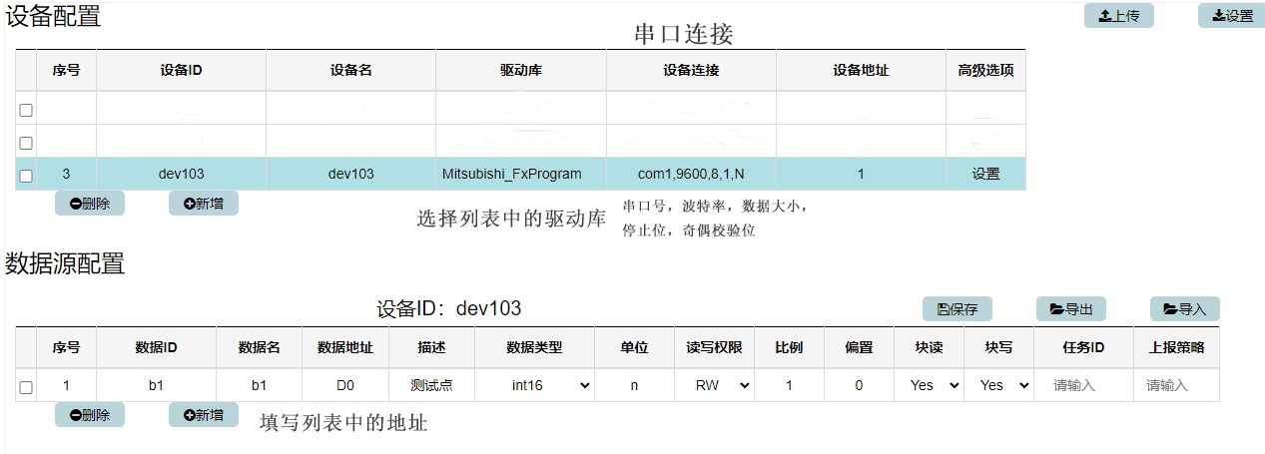Select the Mitsubishi_FxProgram driver cell
The width and height of the screenshot is (1265, 454).
(511, 174)
